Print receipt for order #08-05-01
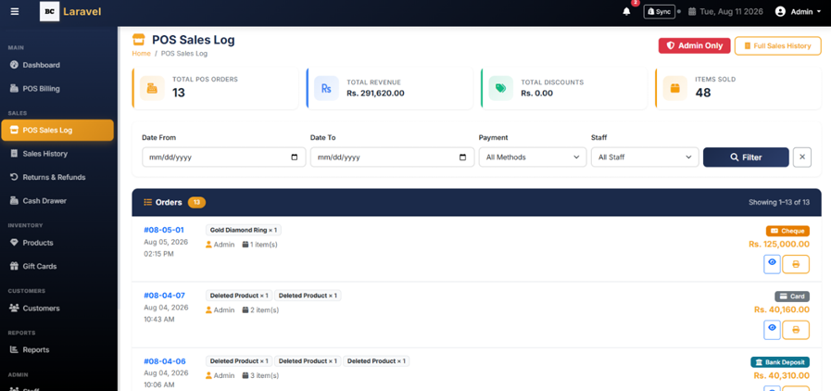Image resolution: width=831 pixels, height=391 pixels. [796, 264]
